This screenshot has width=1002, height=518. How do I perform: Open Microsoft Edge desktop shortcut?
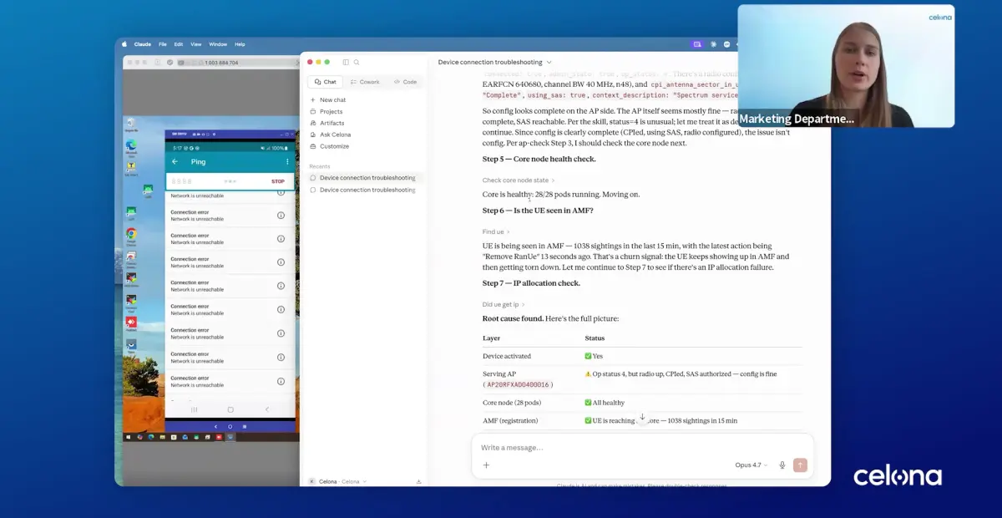coord(131,146)
